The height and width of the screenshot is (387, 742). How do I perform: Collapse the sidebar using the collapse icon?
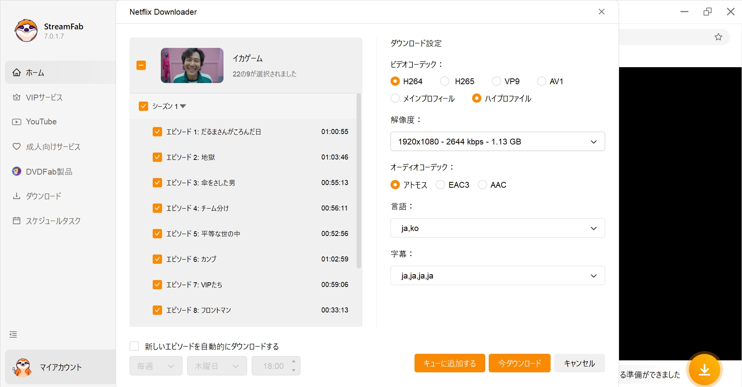[13, 334]
